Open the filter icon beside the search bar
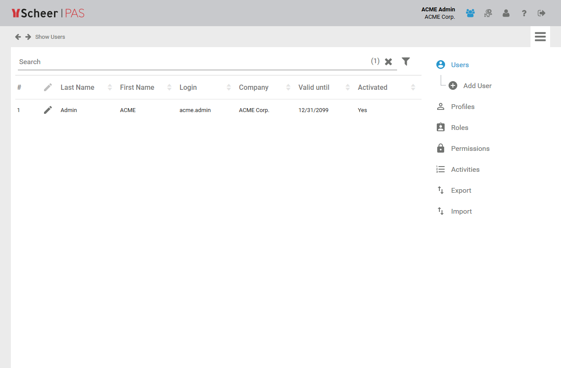561x368 pixels. point(406,61)
